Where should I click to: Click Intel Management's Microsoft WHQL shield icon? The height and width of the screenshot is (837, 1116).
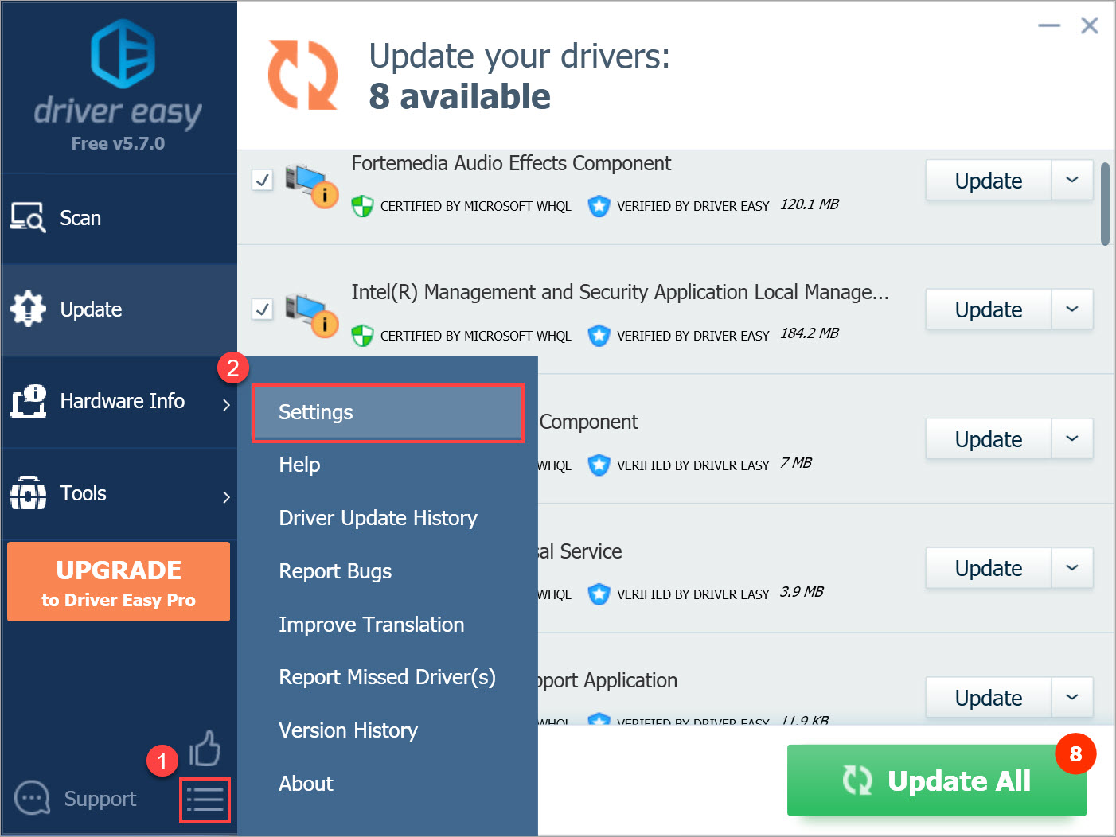(x=362, y=336)
